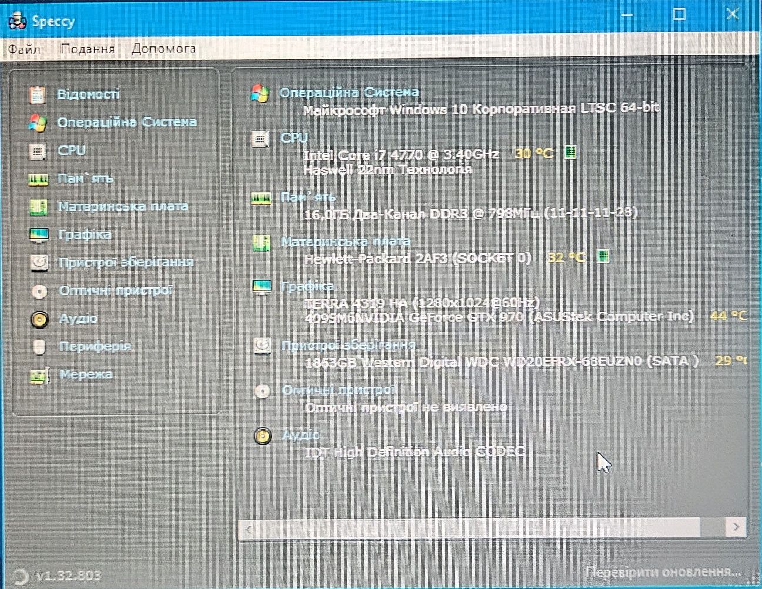Select the Графіка sidebar monitor icon
Image resolution: width=762 pixels, height=589 pixels.
coord(39,235)
